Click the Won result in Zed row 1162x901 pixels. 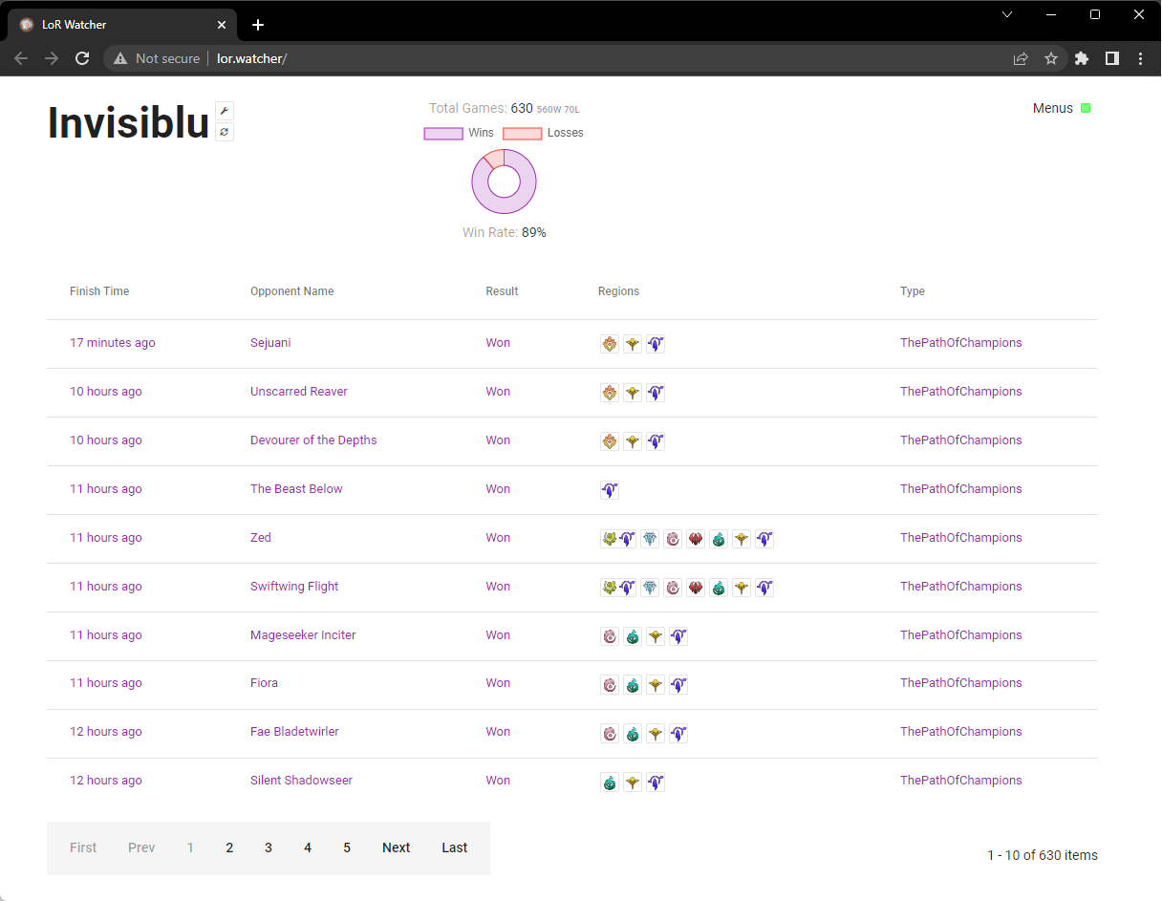[498, 538]
